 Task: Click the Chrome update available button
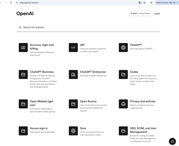click(x=166, y=3)
